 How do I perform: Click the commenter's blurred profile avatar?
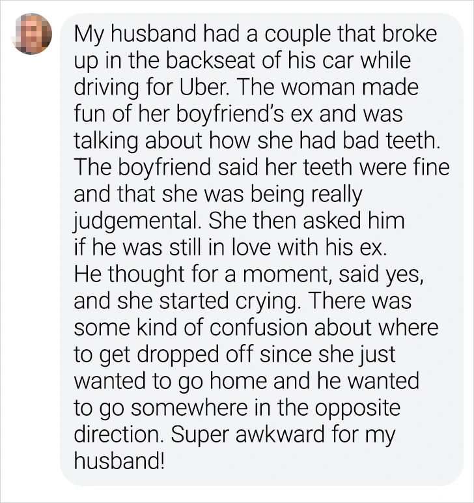click(33, 35)
